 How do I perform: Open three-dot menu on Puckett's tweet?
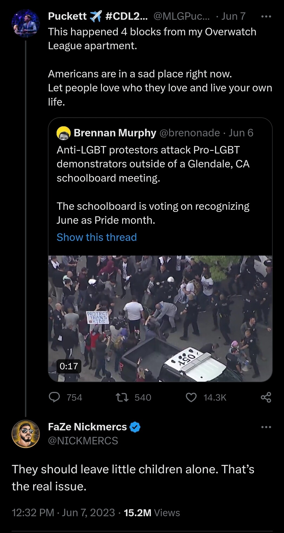click(266, 16)
